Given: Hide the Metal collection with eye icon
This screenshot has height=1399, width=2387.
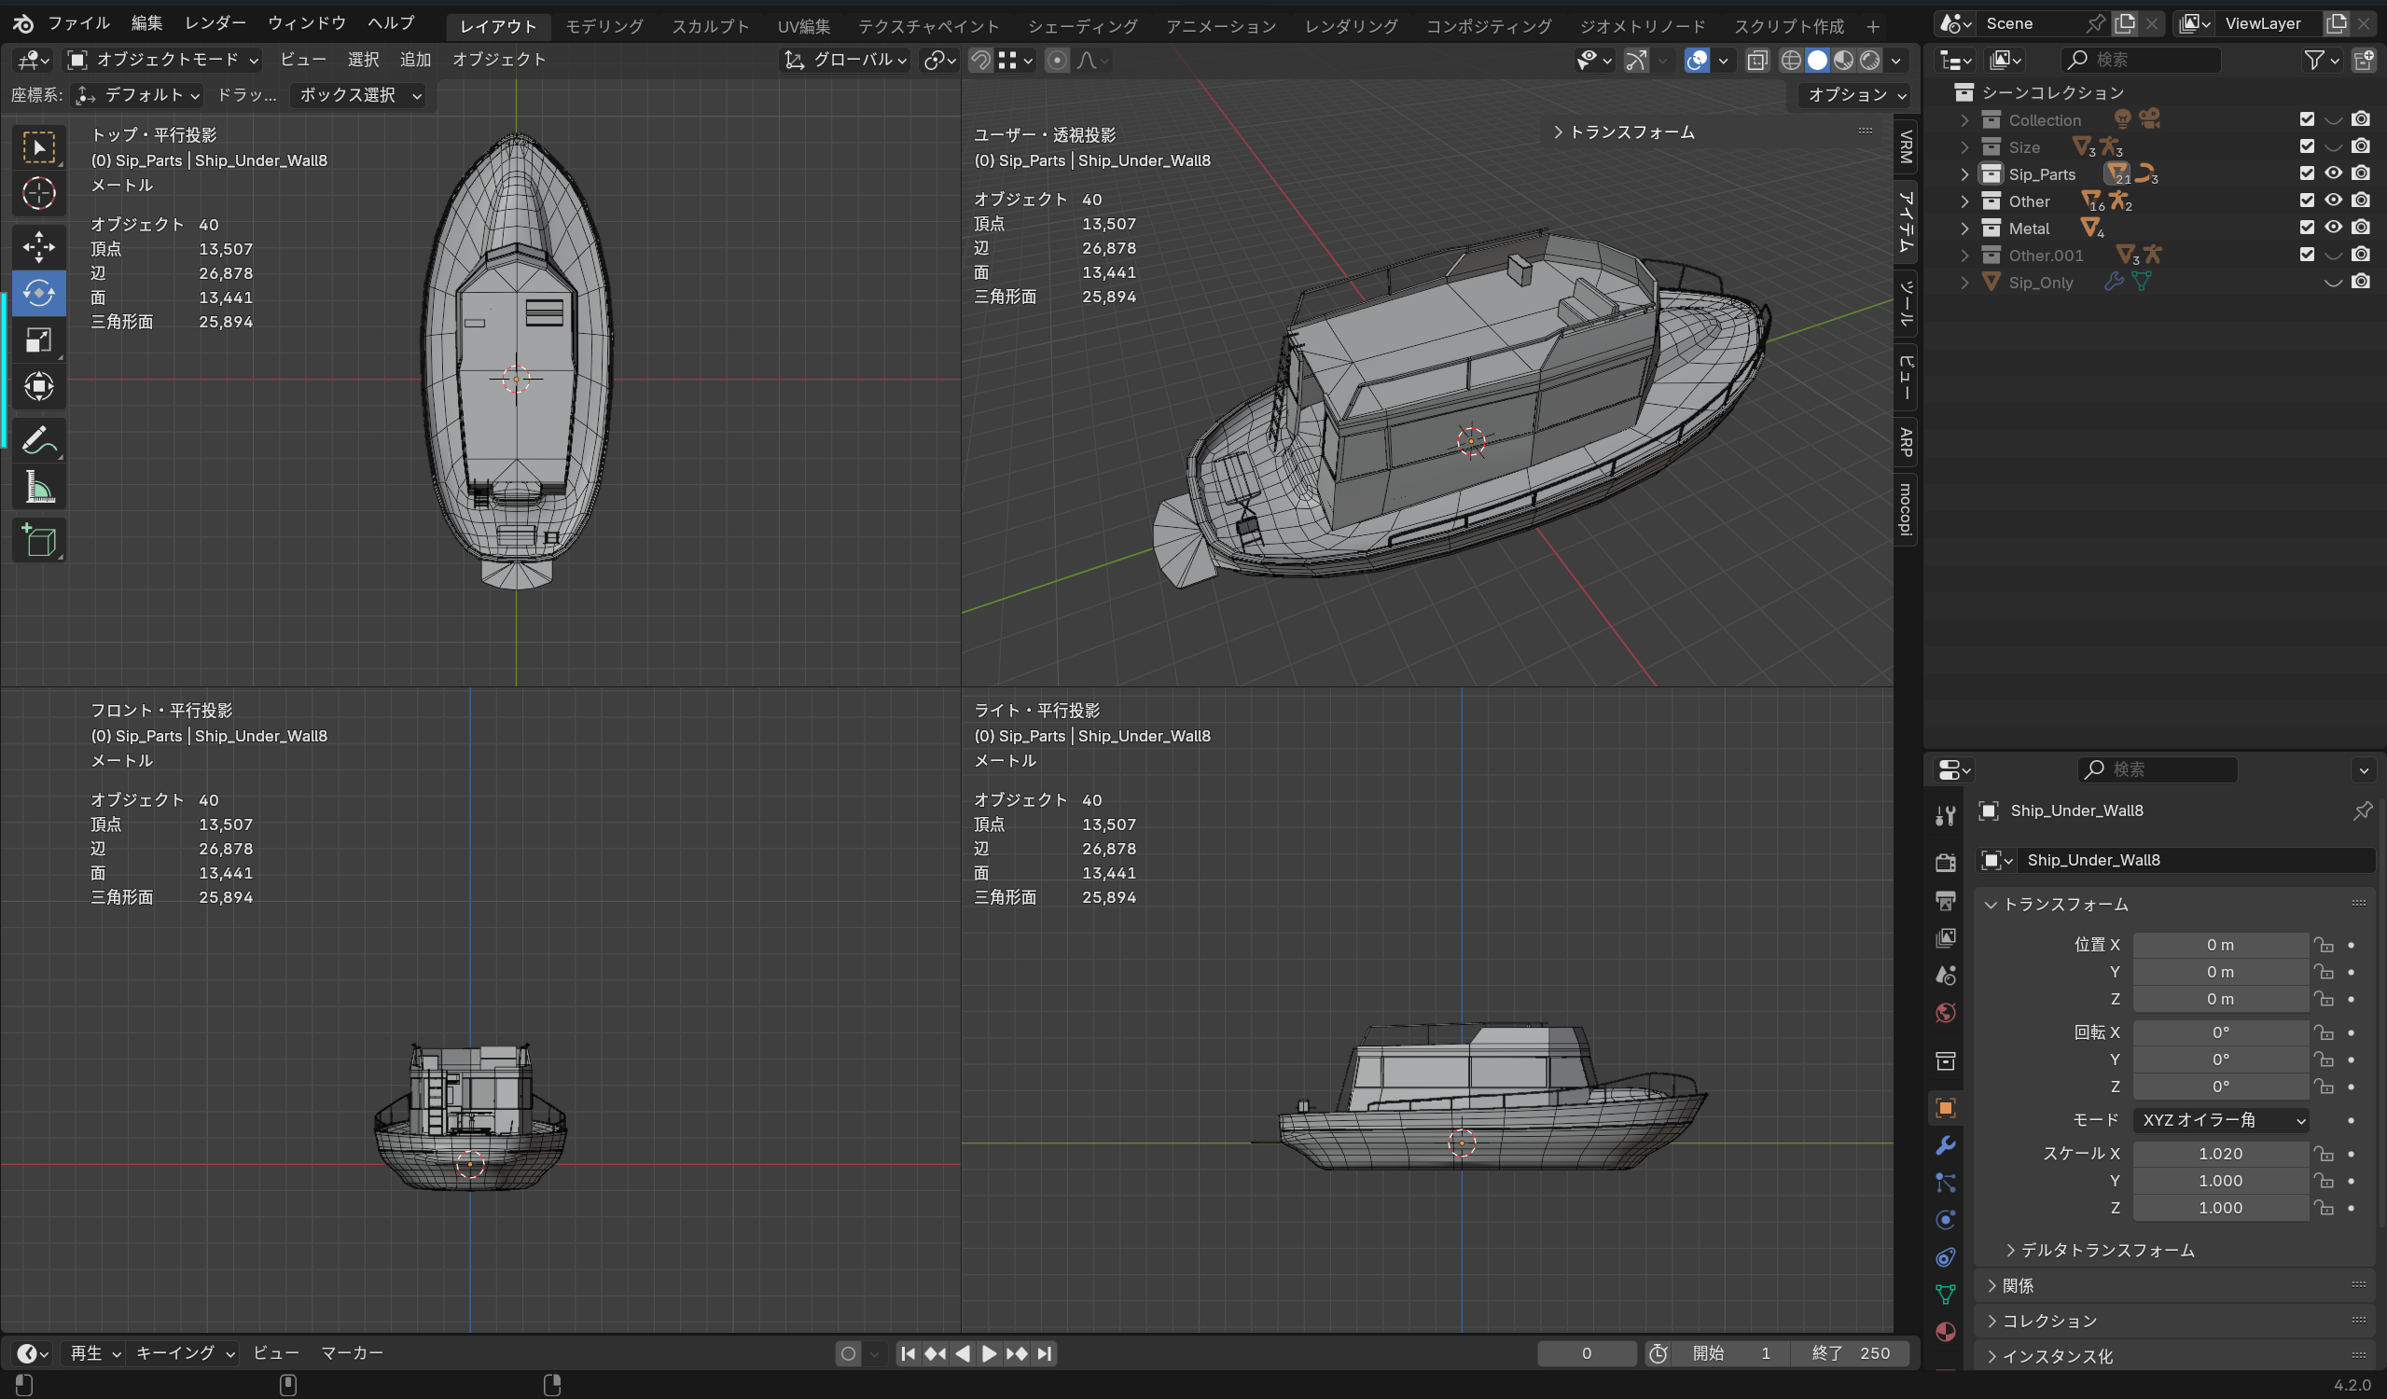Looking at the screenshot, I should pos(2333,228).
